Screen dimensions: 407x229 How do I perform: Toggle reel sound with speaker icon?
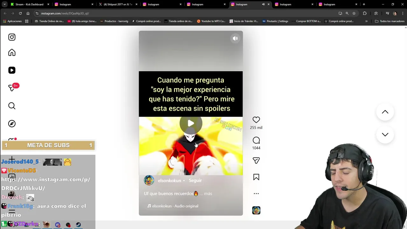tap(235, 38)
